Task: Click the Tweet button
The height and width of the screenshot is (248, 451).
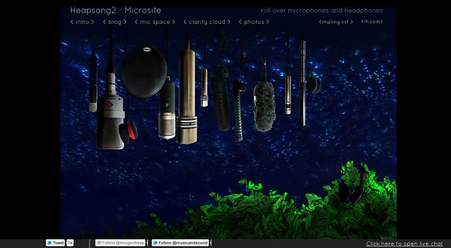Action: pos(55,243)
